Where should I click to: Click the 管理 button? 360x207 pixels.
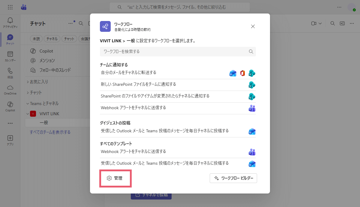click(115, 178)
